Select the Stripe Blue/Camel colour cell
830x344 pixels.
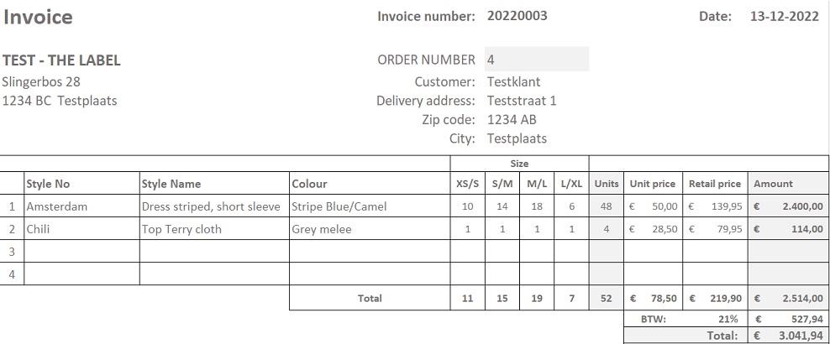click(x=370, y=206)
